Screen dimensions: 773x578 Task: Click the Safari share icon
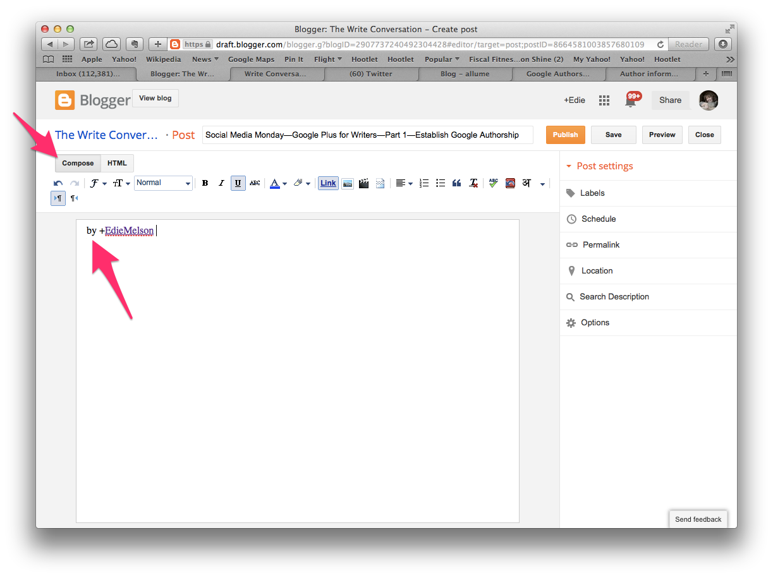pyautogui.click(x=89, y=44)
